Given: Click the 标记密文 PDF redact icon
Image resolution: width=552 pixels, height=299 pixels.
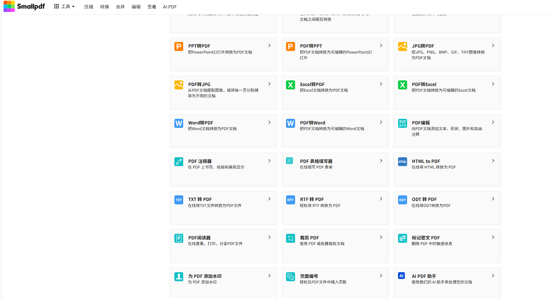Looking at the screenshot, I should pyautogui.click(x=403, y=238).
